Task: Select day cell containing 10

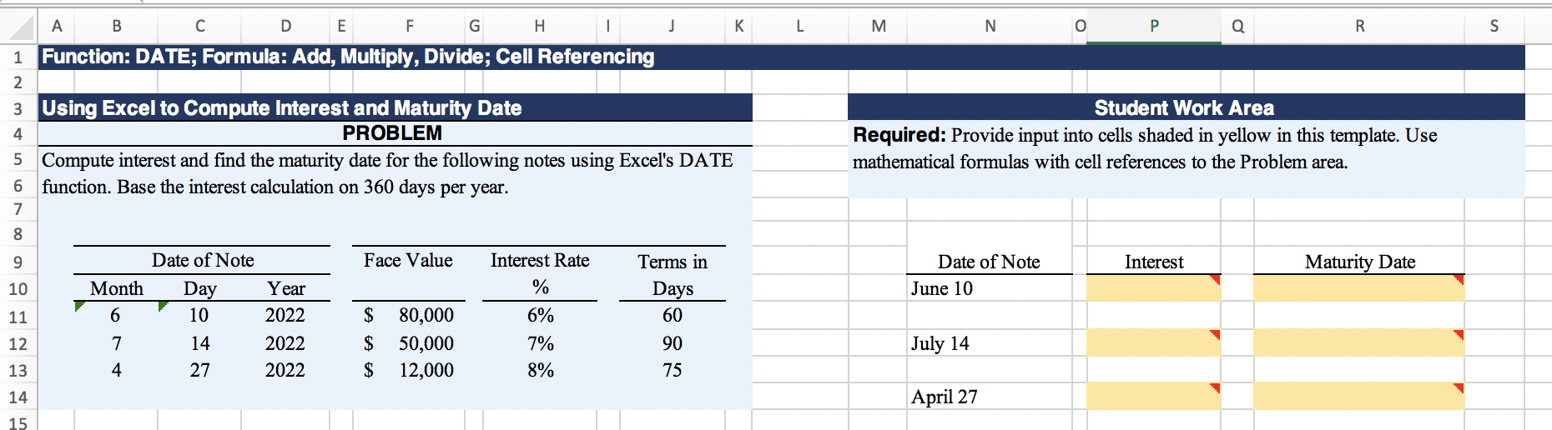Action: (x=199, y=316)
